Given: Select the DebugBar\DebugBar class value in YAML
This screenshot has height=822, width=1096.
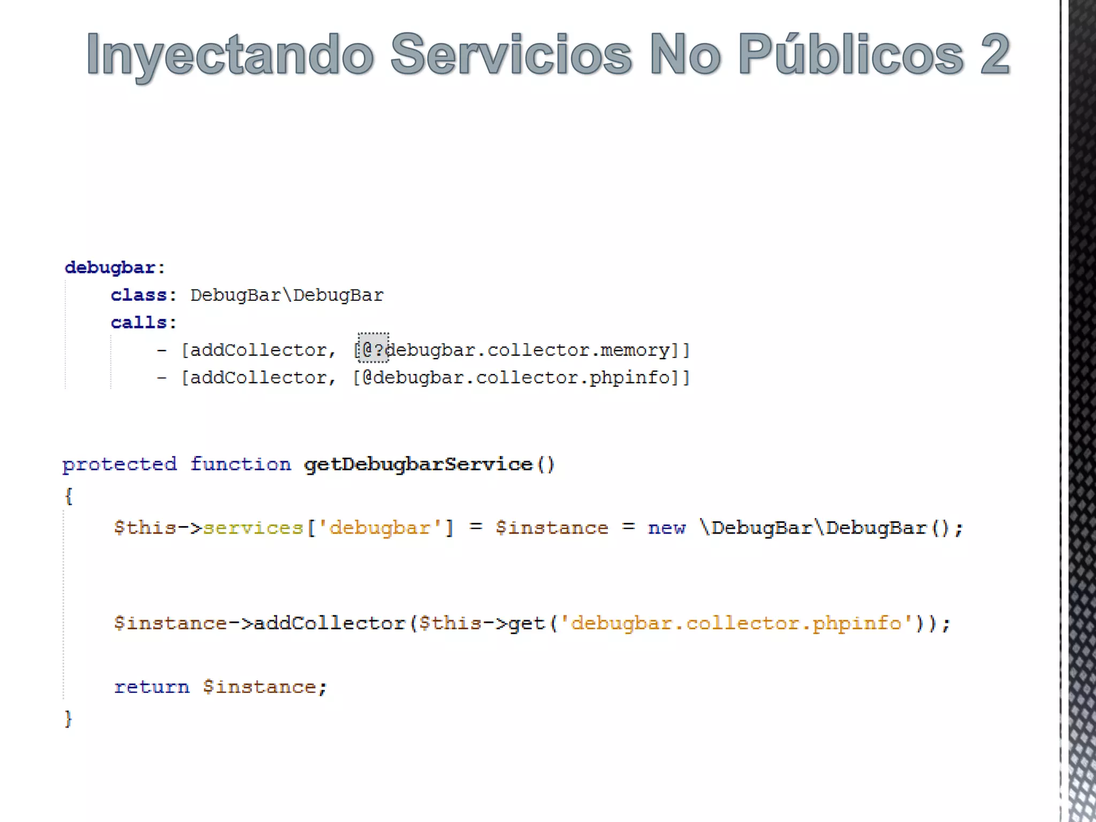Looking at the screenshot, I should 287,295.
